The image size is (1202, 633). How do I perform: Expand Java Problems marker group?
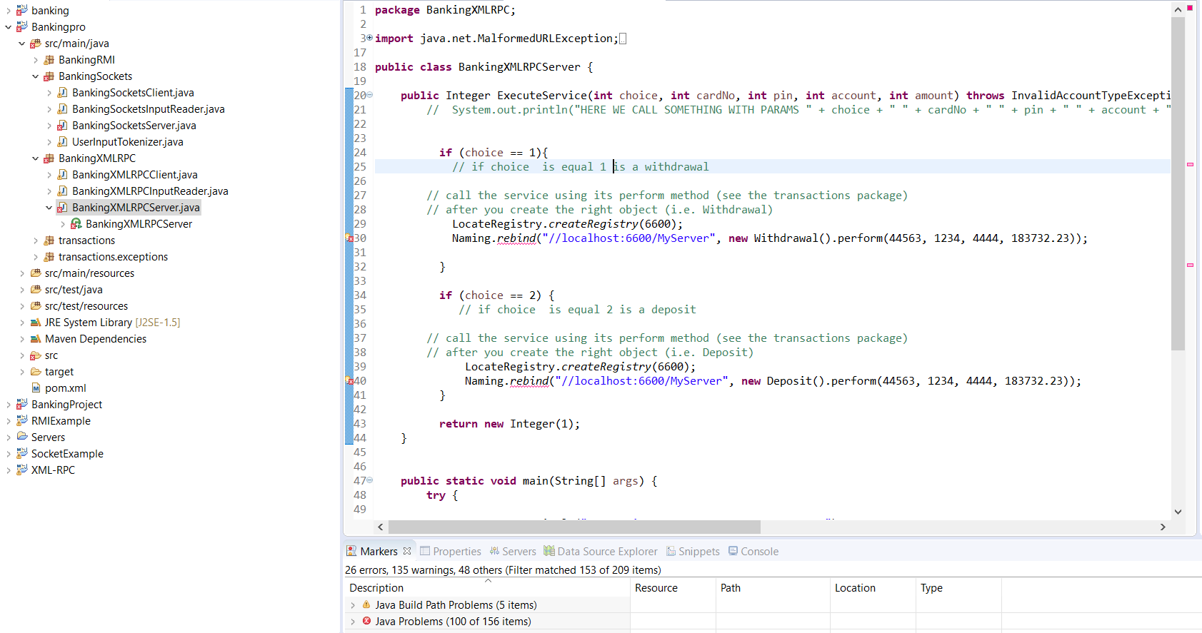[x=353, y=622]
